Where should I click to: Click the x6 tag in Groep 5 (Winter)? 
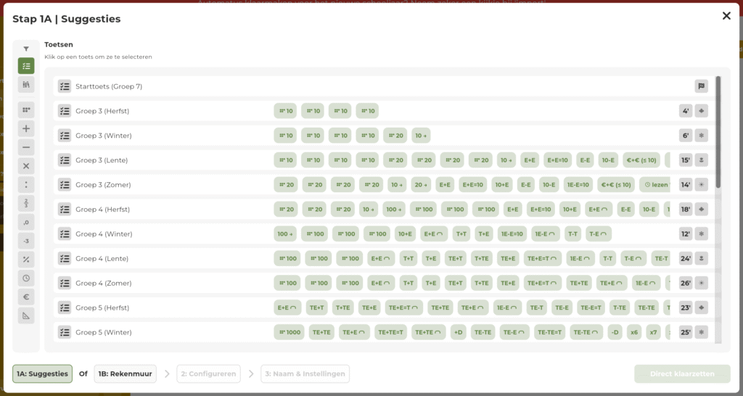click(634, 332)
